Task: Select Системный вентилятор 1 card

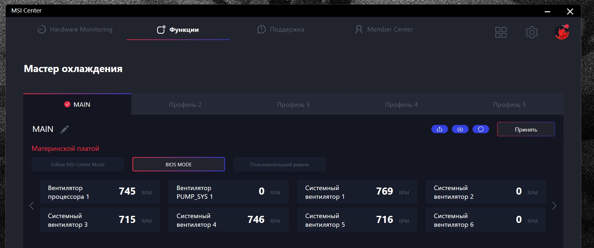Action: (x=357, y=192)
